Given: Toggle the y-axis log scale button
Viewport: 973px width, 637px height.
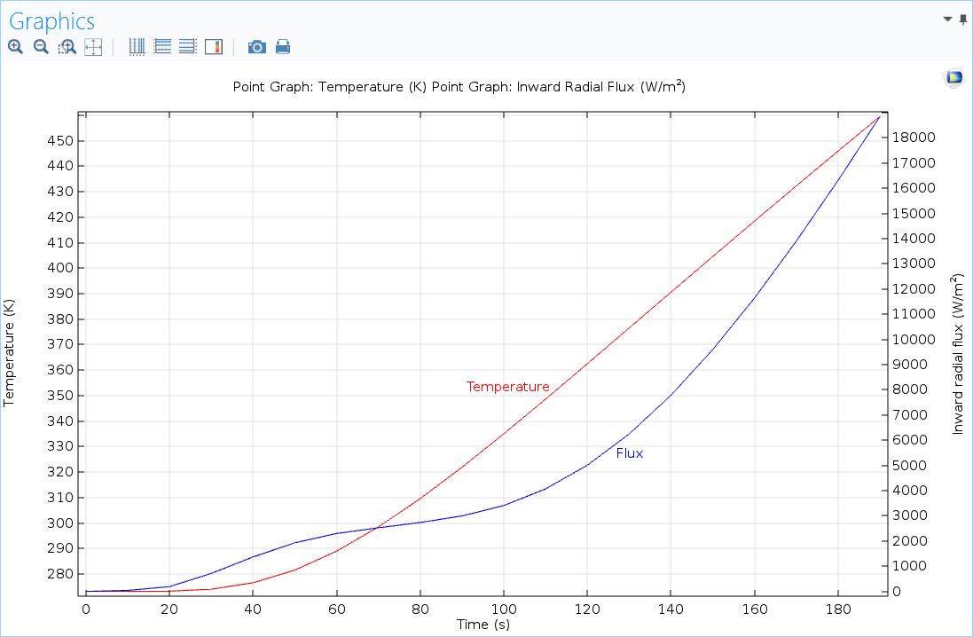Looking at the screenshot, I should [162, 47].
